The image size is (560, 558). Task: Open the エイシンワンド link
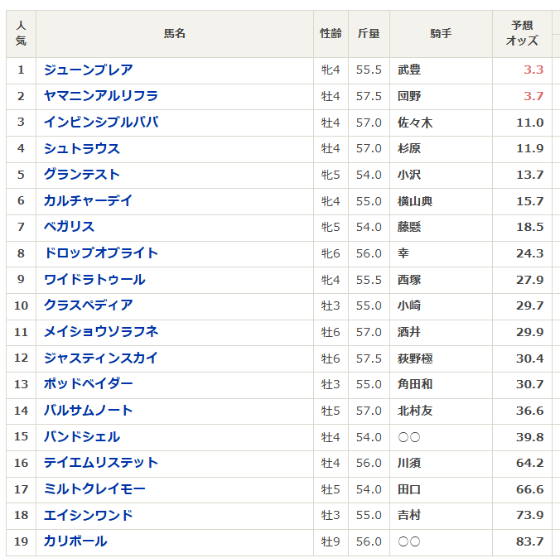coord(88,515)
